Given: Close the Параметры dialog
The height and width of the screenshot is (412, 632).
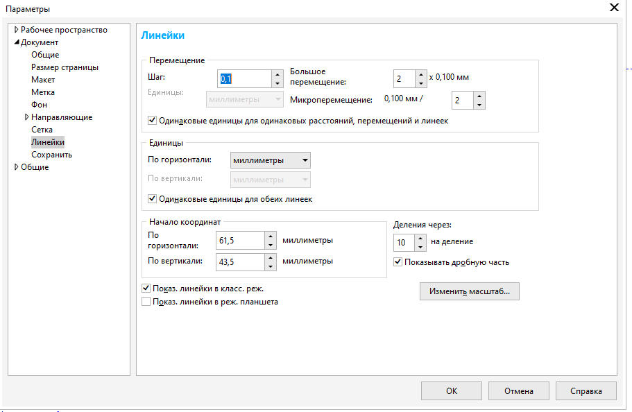Looking at the screenshot, I should tap(614, 7).
